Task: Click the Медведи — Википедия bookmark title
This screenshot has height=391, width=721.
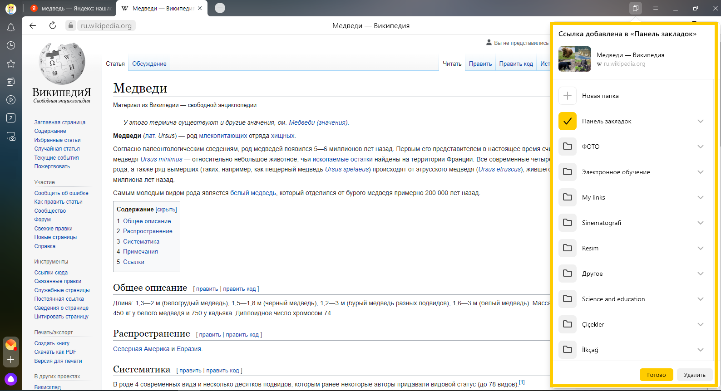Action: coord(630,55)
